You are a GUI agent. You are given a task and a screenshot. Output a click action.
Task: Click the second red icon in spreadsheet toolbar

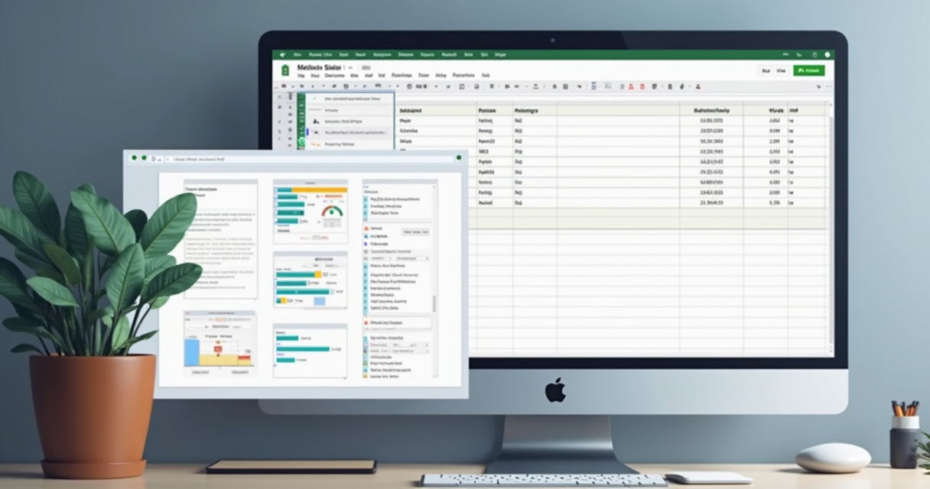(x=642, y=86)
